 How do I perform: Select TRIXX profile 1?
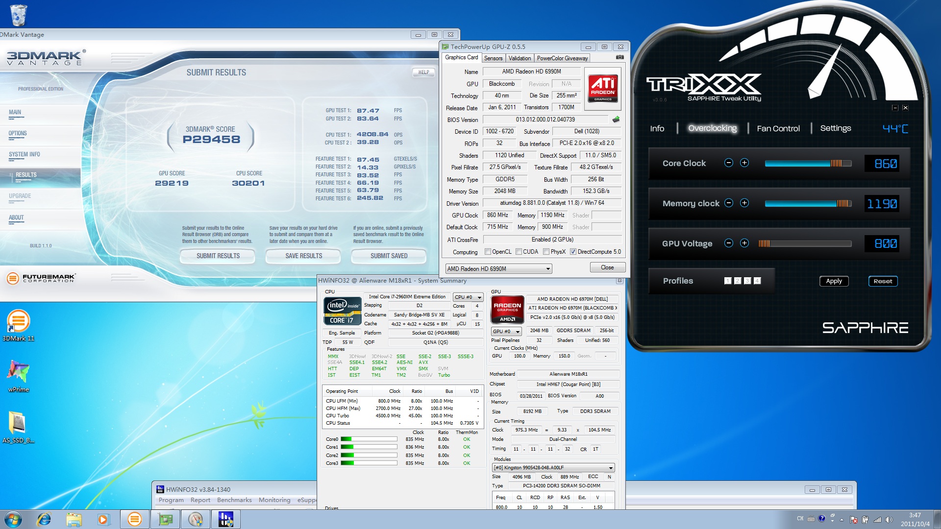coord(728,281)
